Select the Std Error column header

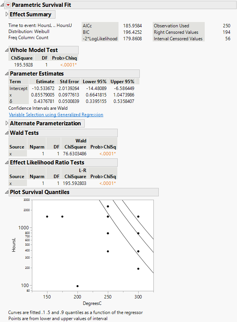point(69,82)
